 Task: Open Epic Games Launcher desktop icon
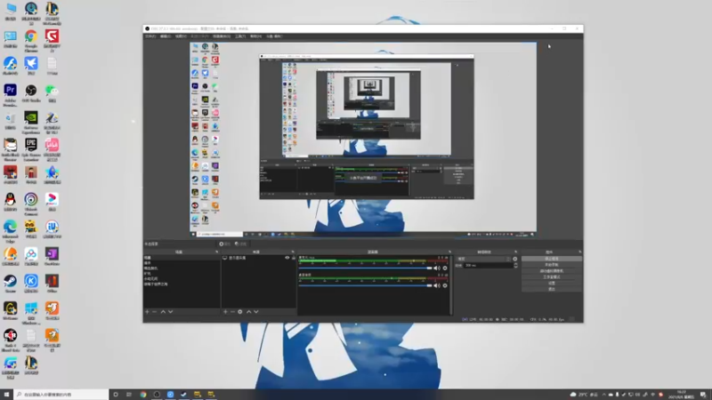click(31, 145)
